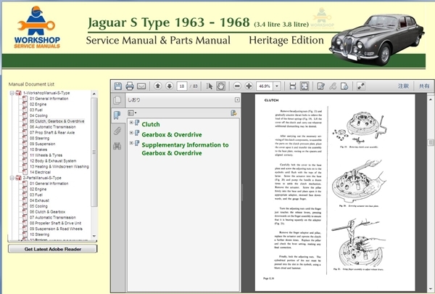Screen dimensions: 435x294
Task: Fit page width with scrolling icon
Action: point(293,86)
